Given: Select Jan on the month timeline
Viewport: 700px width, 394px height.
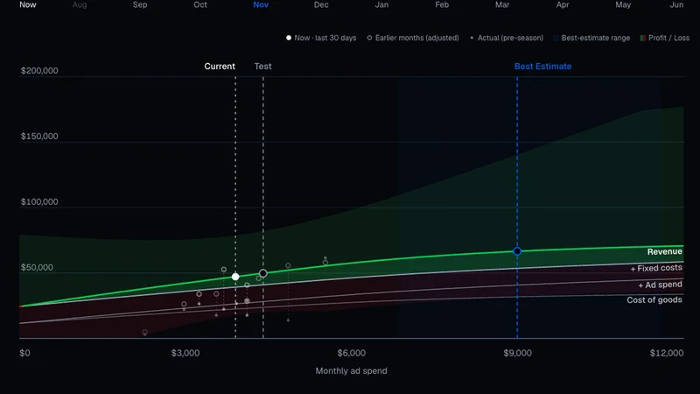Looking at the screenshot, I should 381,5.
